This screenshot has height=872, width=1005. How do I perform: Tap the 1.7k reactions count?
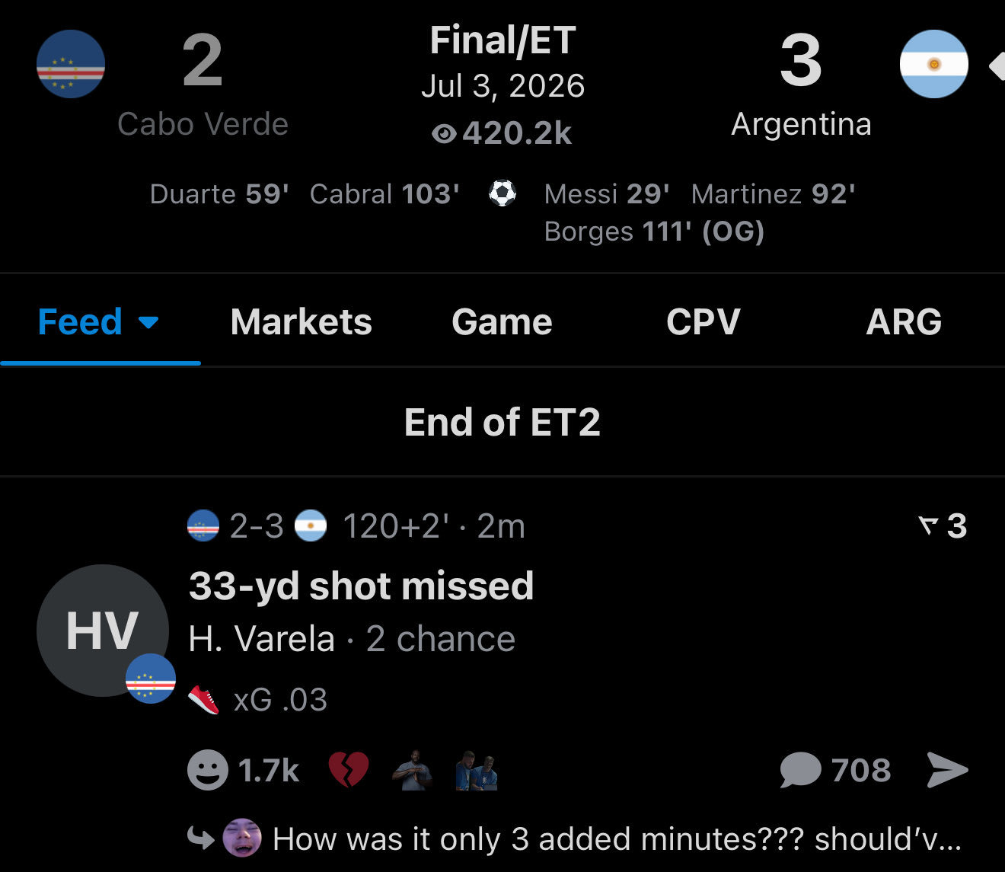coord(269,770)
